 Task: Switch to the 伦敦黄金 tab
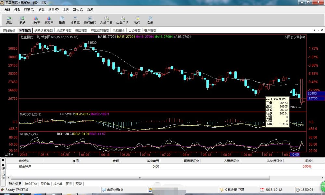(119, 30)
